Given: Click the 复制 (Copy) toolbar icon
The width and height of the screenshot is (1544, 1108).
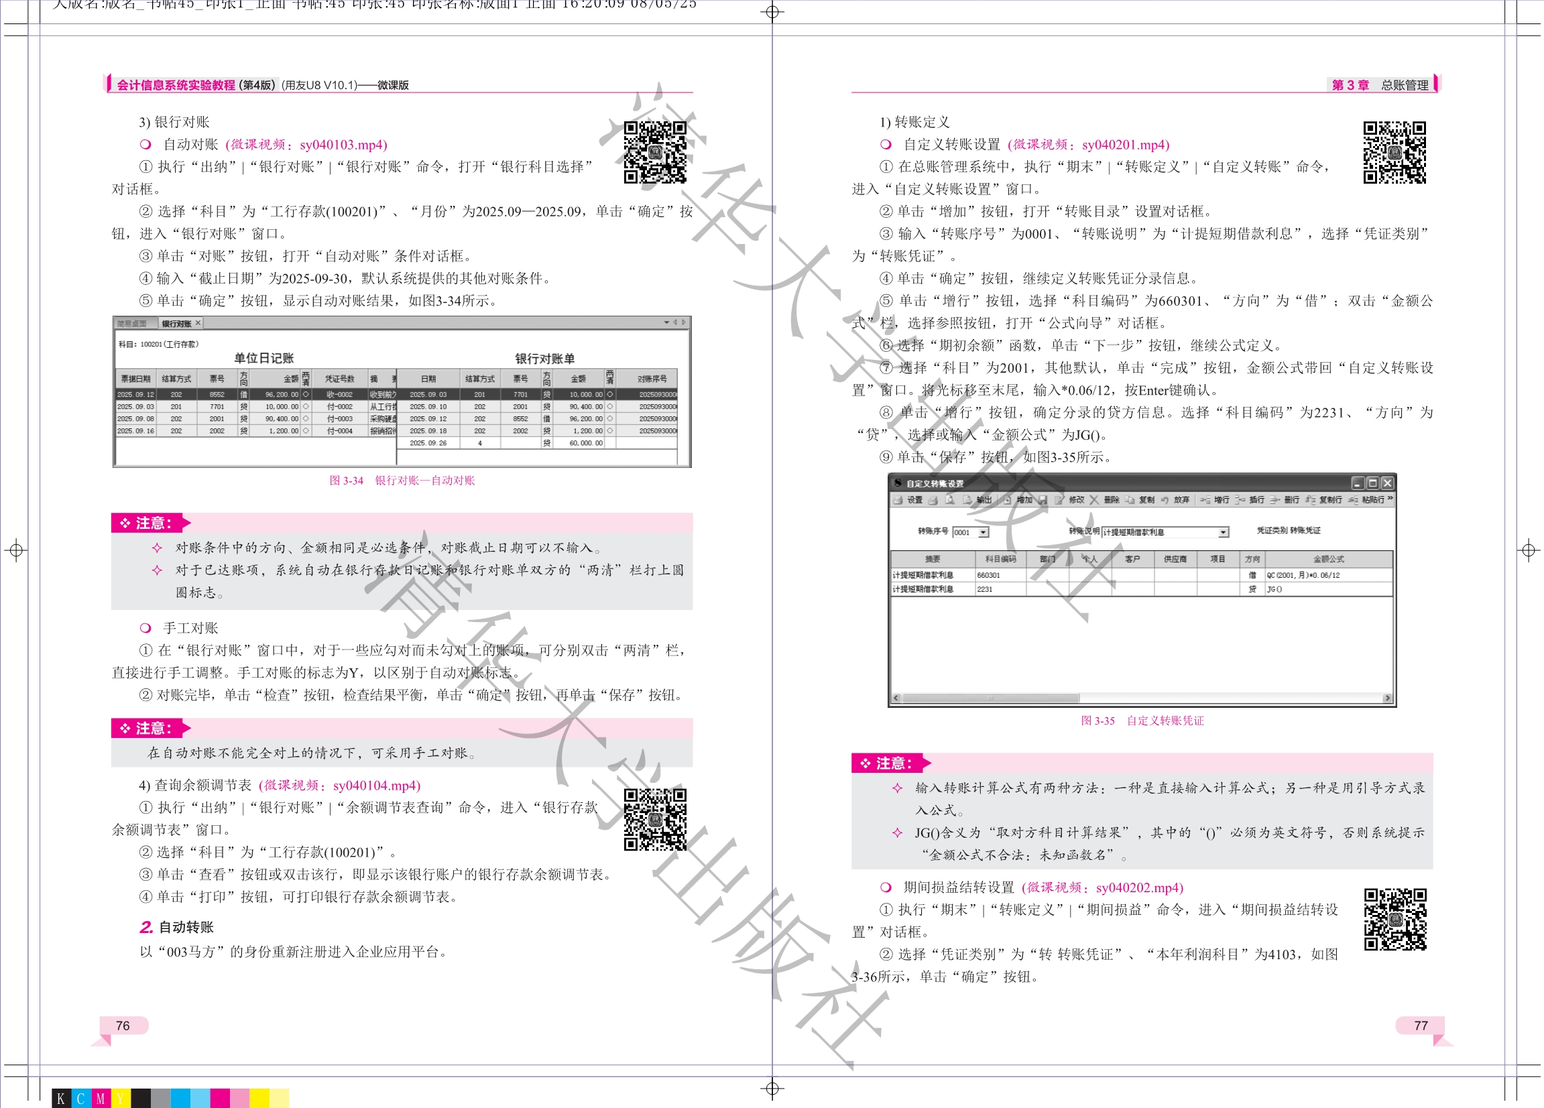Looking at the screenshot, I should [1130, 499].
